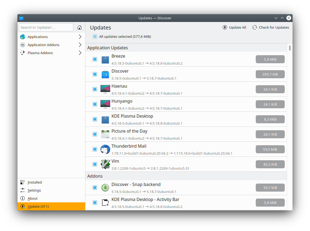
Task: Click the updates list scrollbar handle
Action: tap(290, 48)
